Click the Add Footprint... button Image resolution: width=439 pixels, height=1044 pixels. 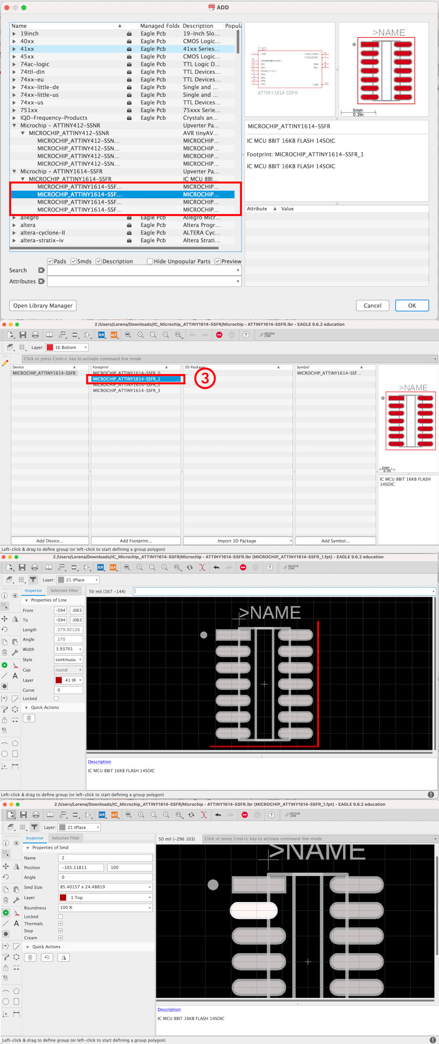click(136, 541)
